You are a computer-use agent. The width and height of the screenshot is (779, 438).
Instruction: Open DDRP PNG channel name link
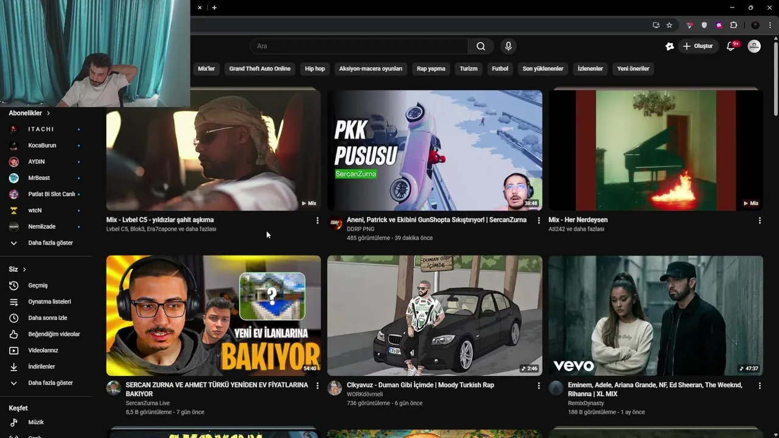click(x=360, y=229)
